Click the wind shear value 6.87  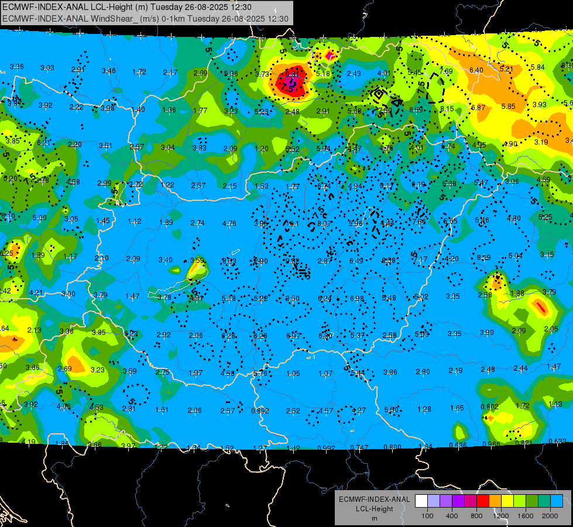(x=478, y=108)
